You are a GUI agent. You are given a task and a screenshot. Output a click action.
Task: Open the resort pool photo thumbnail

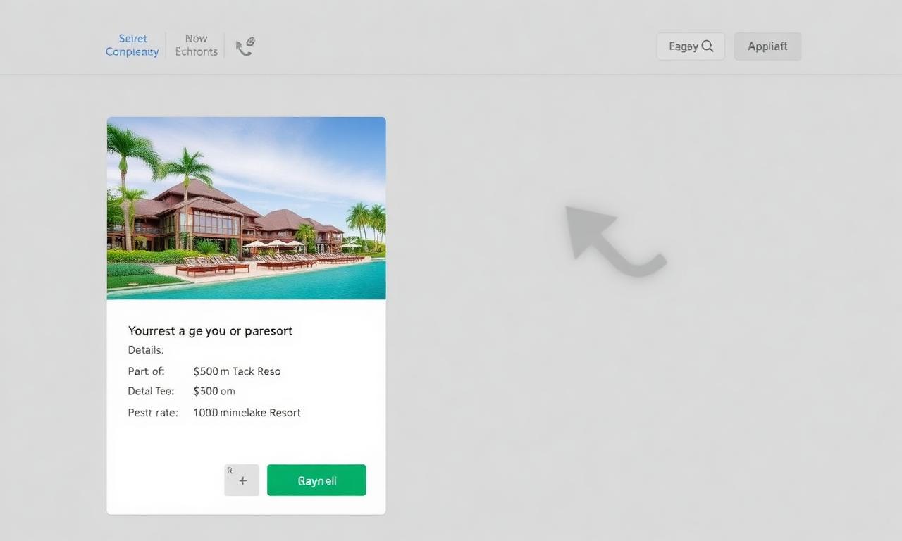pyautogui.click(x=246, y=208)
